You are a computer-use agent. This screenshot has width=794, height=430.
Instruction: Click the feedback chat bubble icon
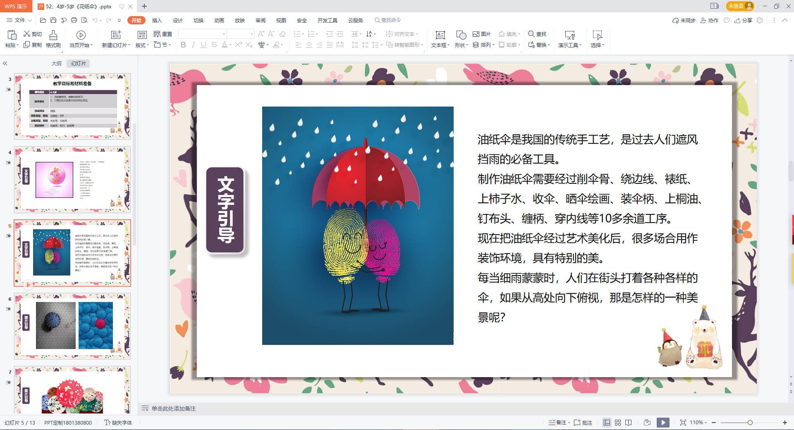[x=727, y=20]
